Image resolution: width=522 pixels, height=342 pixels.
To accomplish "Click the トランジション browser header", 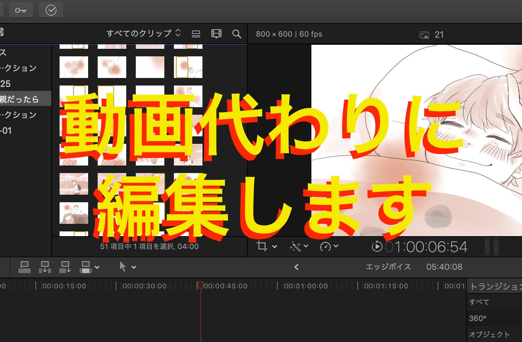I will 495,286.
